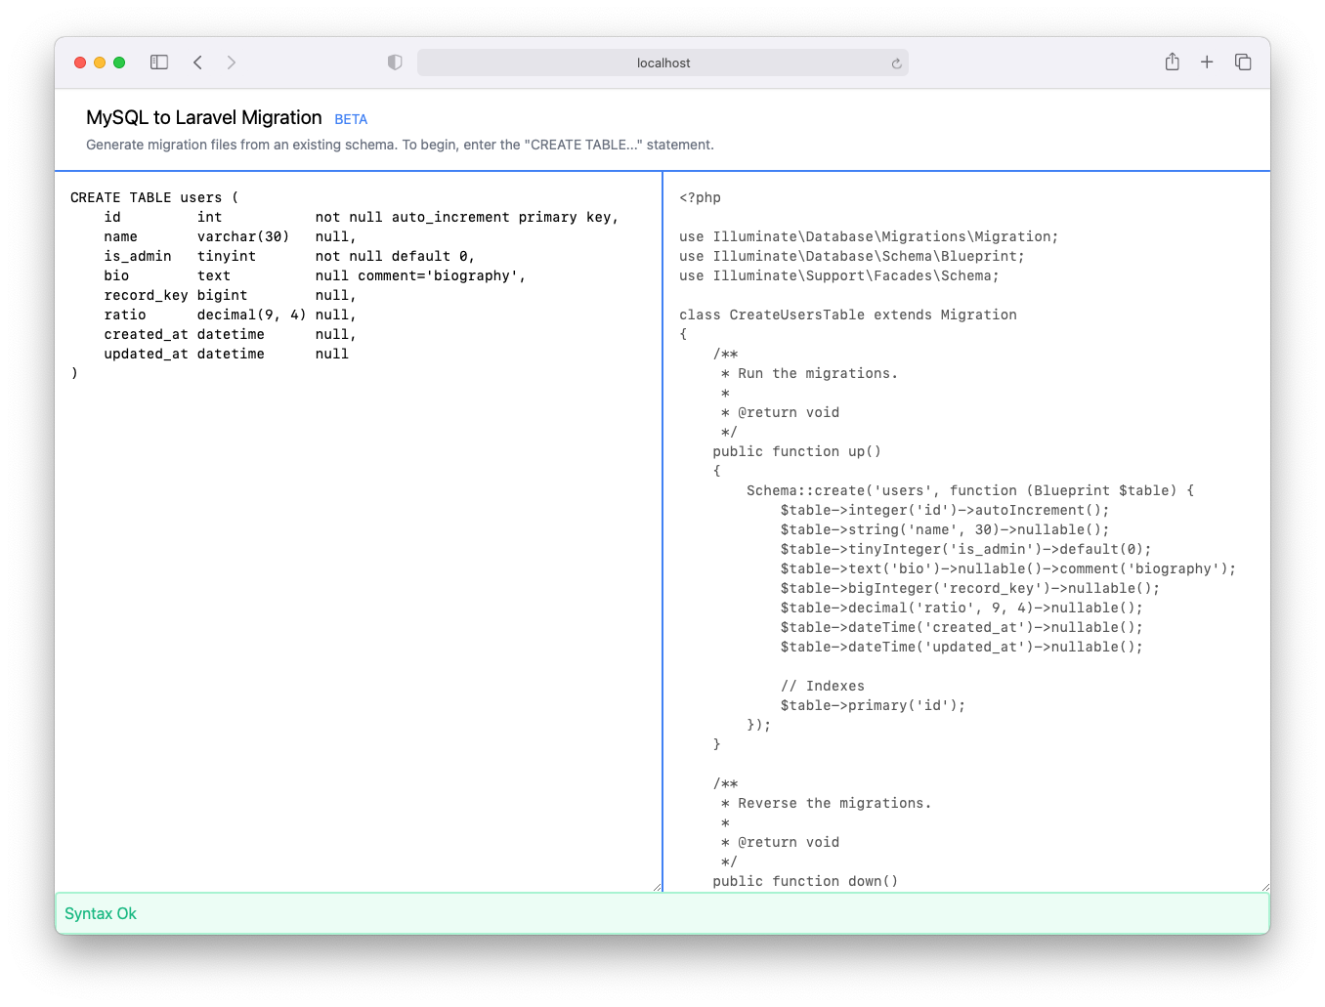Navigate back in browser history
The height and width of the screenshot is (1007, 1325).
click(197, 62)
